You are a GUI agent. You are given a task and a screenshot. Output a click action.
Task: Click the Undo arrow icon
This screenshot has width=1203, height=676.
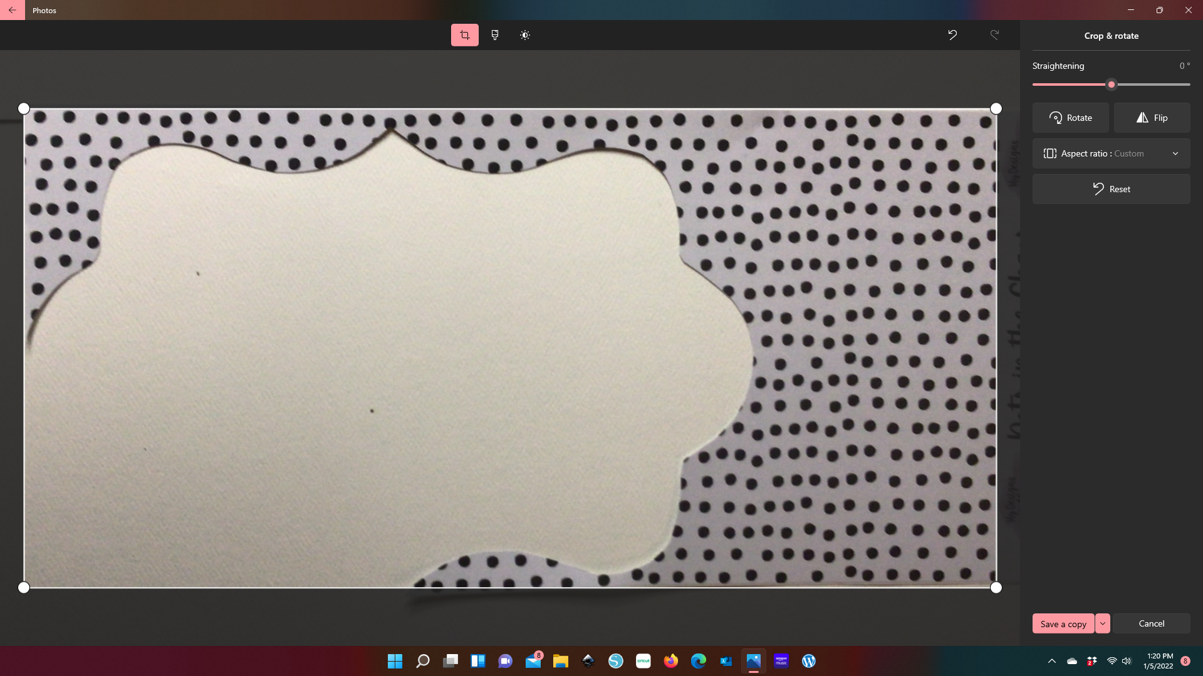pyautogui.click(x=952, y=35)
